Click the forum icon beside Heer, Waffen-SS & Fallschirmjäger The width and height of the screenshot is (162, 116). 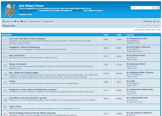(5, 75)
